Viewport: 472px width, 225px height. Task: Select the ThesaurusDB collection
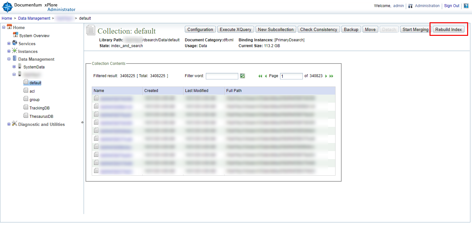tap(41, 117)
